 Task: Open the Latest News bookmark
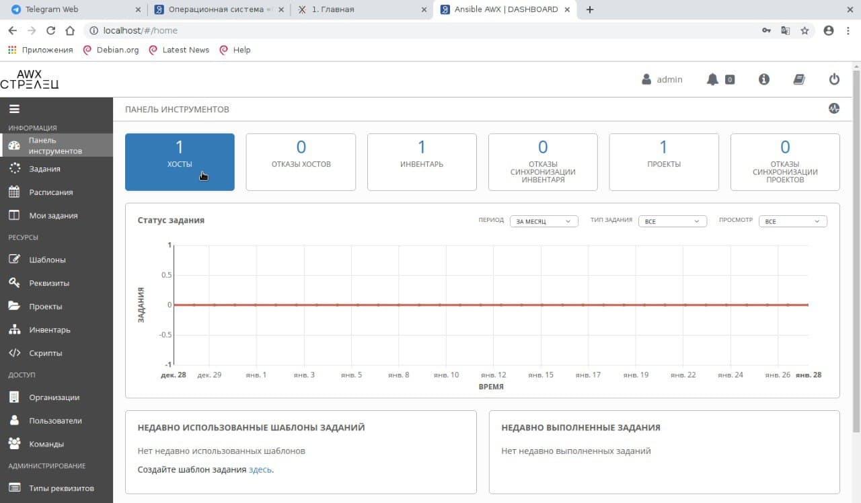pos(179,50)
